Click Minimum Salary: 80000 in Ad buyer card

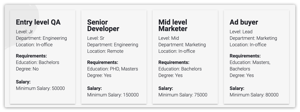254,95
